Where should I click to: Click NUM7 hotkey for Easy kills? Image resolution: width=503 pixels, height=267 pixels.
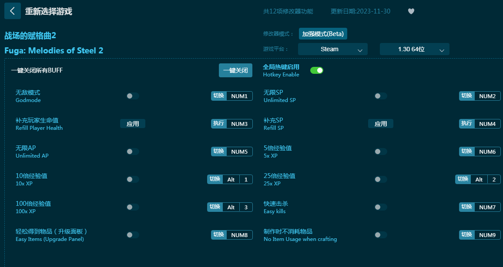487,207
